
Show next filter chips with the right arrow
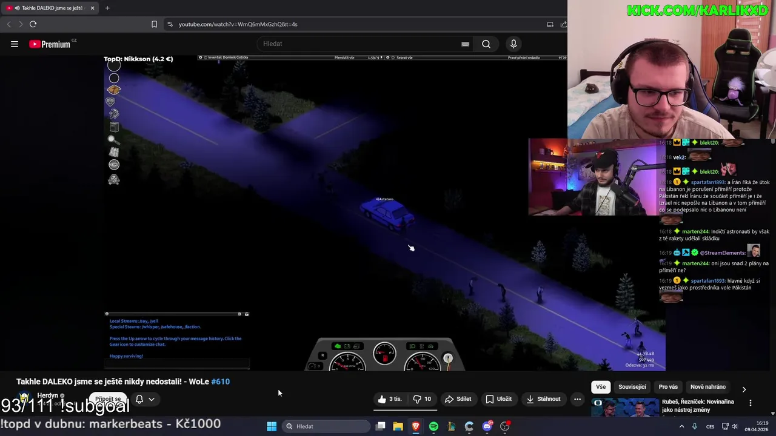coord(744,389)
